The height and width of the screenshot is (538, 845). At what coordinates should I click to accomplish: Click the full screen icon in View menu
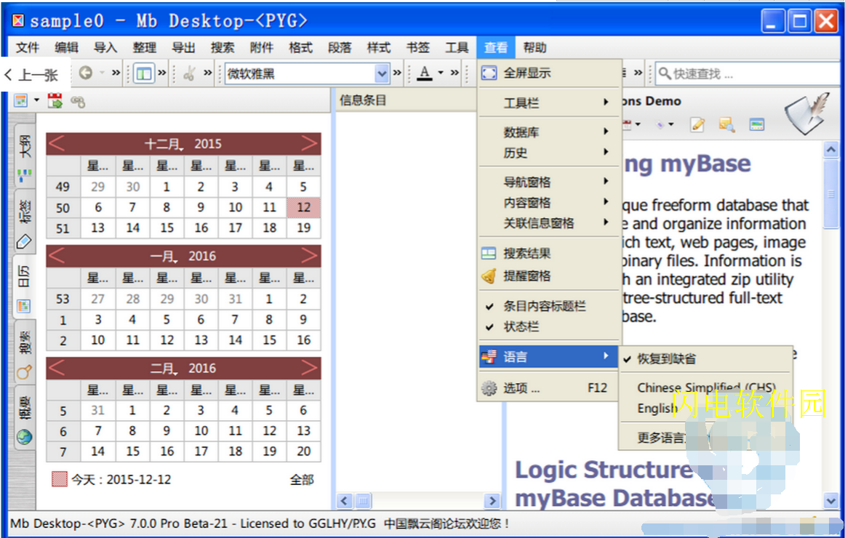(x=489, y=73)
